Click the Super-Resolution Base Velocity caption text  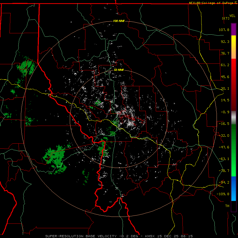(x=119, y=236)
